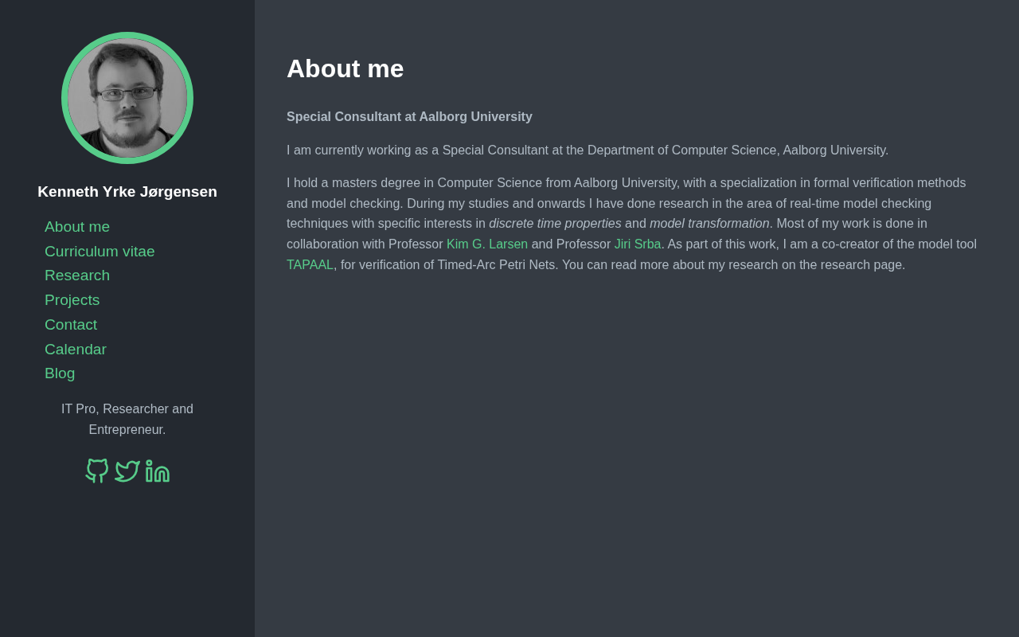The height and width of the screenshot is (637, 1019).
Task: Click the Kenneth Yrke Jørgensen name heading
Action: [127, 192]
